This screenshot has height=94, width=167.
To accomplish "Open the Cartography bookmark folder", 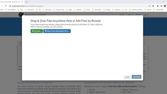I will pyautogui.click(x=158, y=10).
